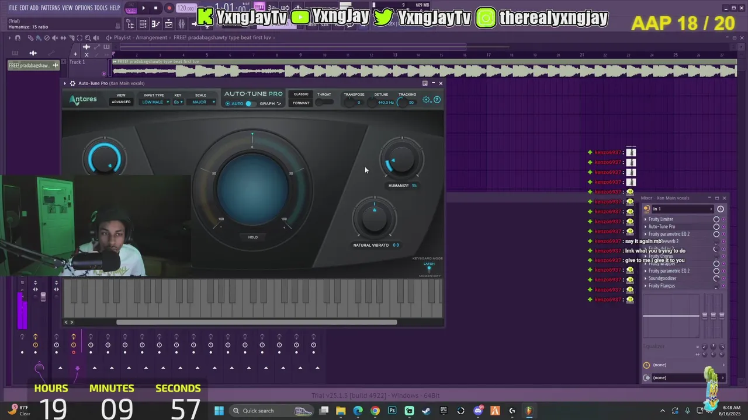
Task: Click the HUMANIZE knob
Action: click(x=401, y=159)
